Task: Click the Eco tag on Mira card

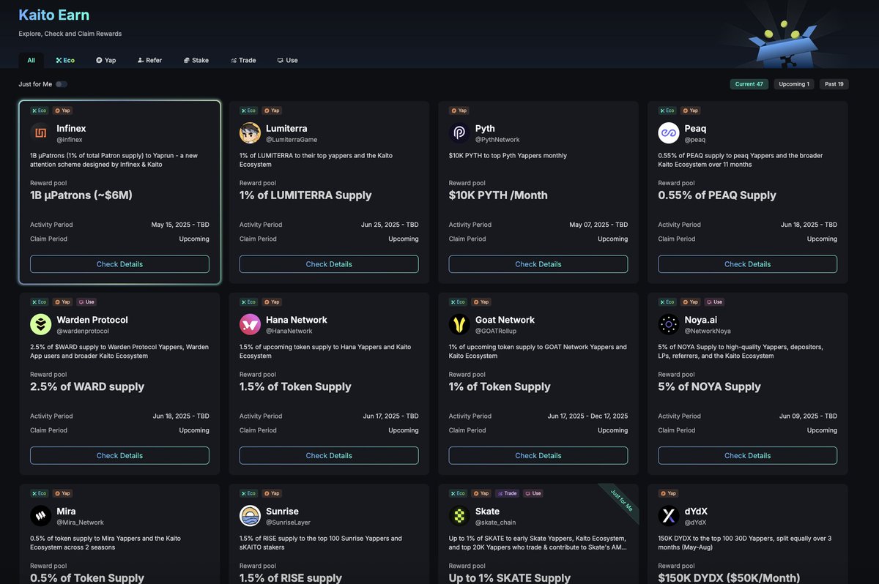Action: coord(40,493)
